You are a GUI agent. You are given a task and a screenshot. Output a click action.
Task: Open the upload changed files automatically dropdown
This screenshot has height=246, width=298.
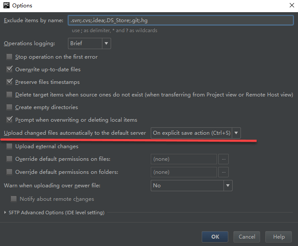(x=196, y=133)
